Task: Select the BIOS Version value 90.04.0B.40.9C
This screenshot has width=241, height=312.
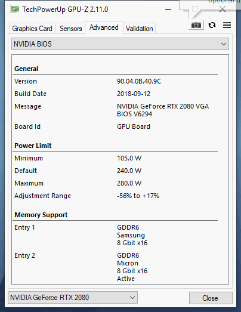Action: click(x=139, y=81)
